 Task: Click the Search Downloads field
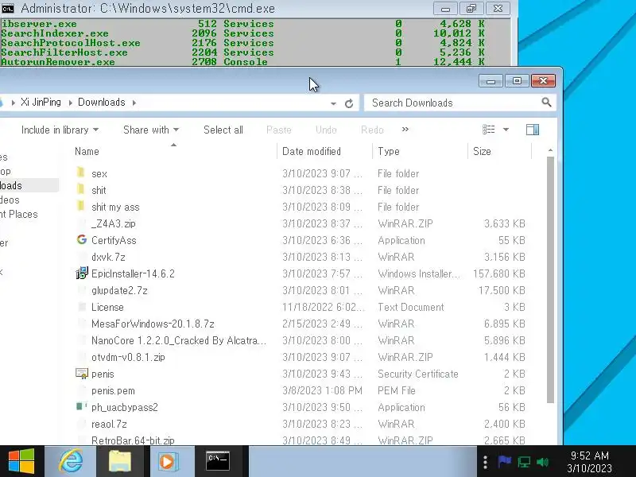[x=454, y=103]
